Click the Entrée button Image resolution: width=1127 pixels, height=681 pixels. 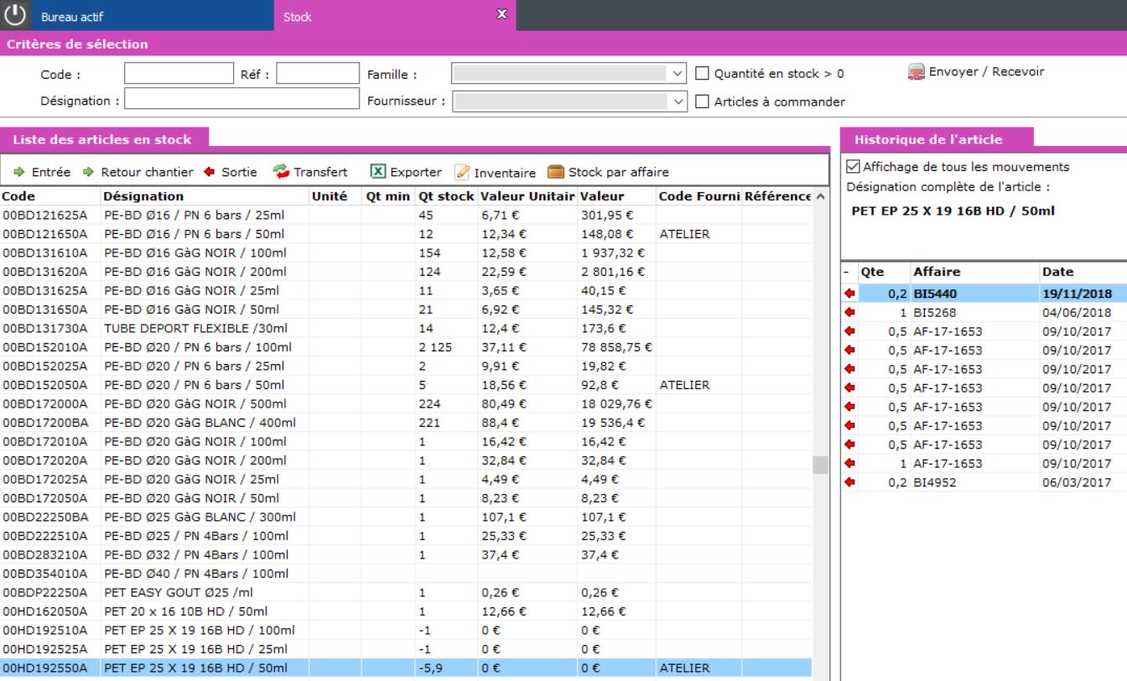pyautogui.click(x=42, y=172)
